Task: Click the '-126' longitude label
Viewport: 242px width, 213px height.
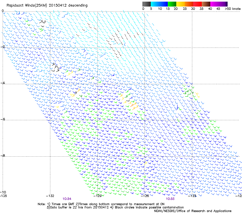Action: point(145,196)
